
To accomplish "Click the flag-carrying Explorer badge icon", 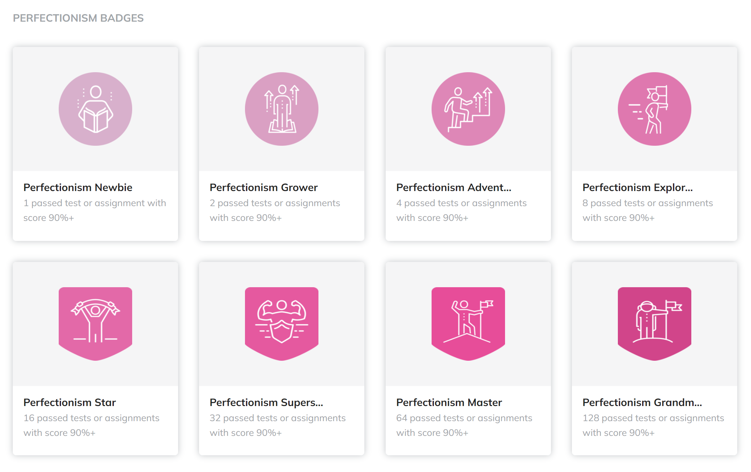I will pos(654,109).
